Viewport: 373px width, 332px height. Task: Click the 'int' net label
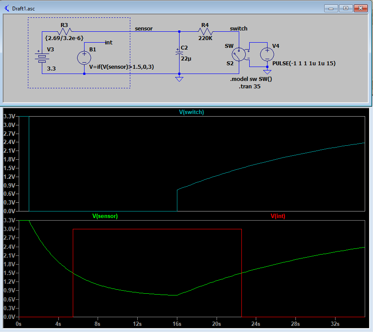(109, 43)
